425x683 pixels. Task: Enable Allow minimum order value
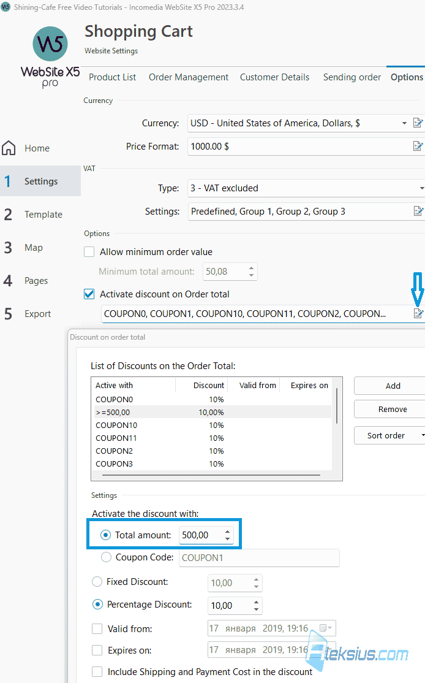point(89,252)
